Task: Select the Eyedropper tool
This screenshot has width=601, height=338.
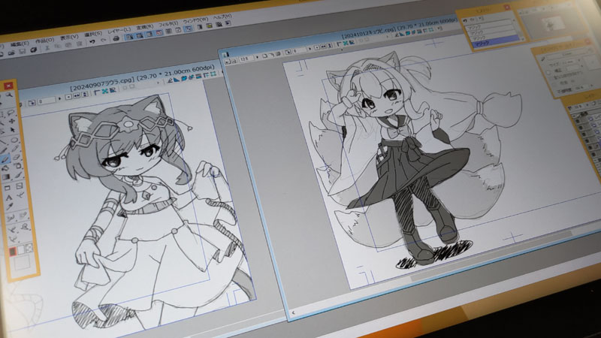Action: click(x=9, y=207)
